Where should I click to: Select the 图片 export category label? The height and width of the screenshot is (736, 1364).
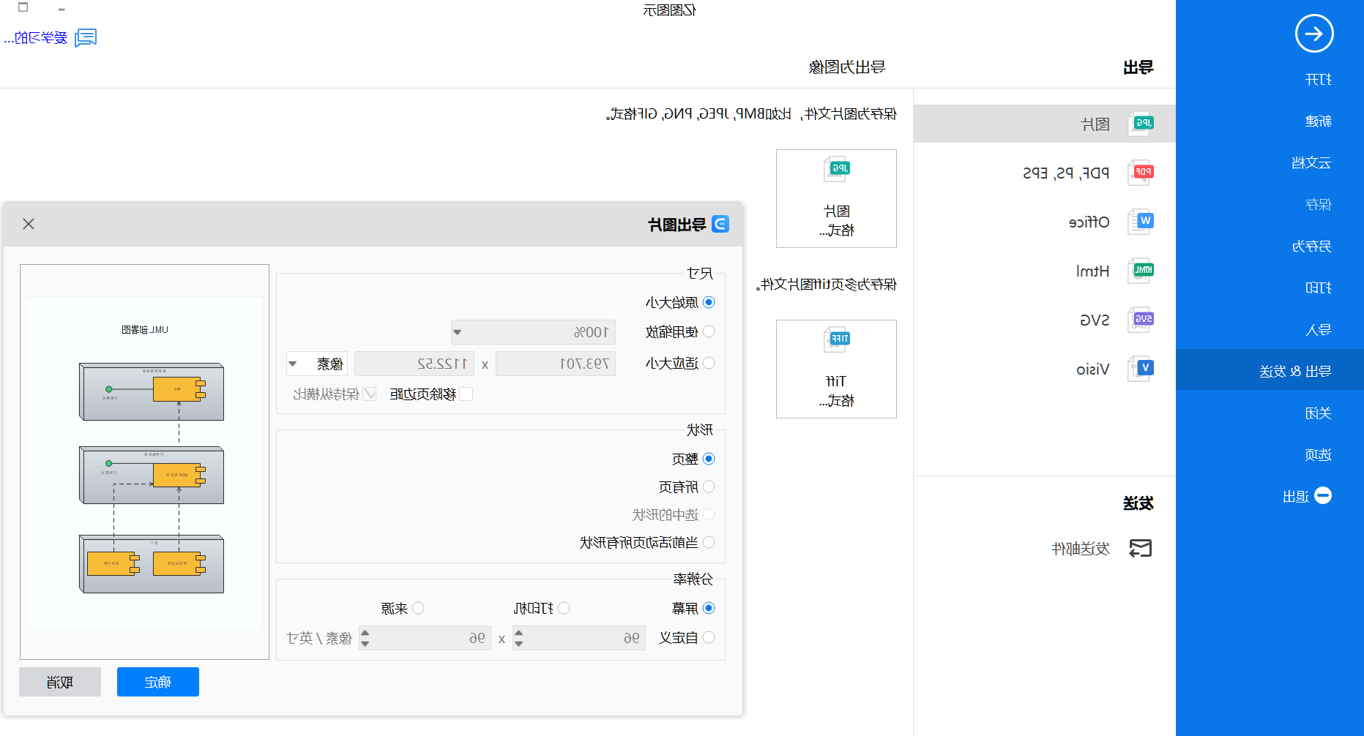1095,124
